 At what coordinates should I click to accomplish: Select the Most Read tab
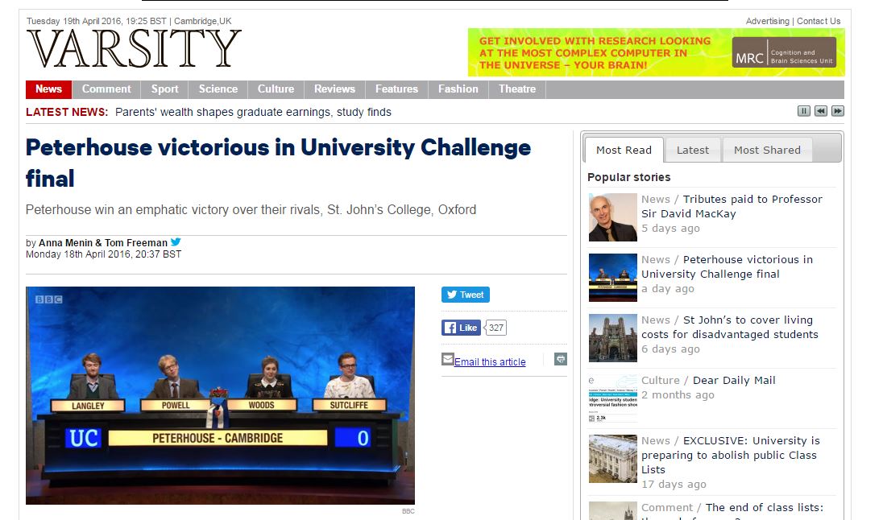624,151
